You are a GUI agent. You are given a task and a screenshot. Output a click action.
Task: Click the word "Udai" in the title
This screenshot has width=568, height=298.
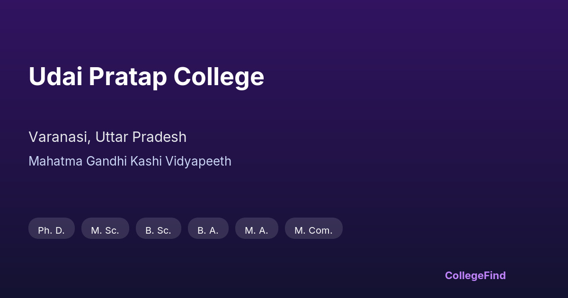coord(55,77)
